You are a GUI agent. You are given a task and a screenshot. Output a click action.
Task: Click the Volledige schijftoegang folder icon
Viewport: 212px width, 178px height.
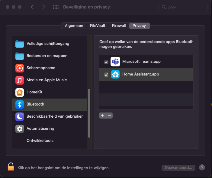click(20, 44)
